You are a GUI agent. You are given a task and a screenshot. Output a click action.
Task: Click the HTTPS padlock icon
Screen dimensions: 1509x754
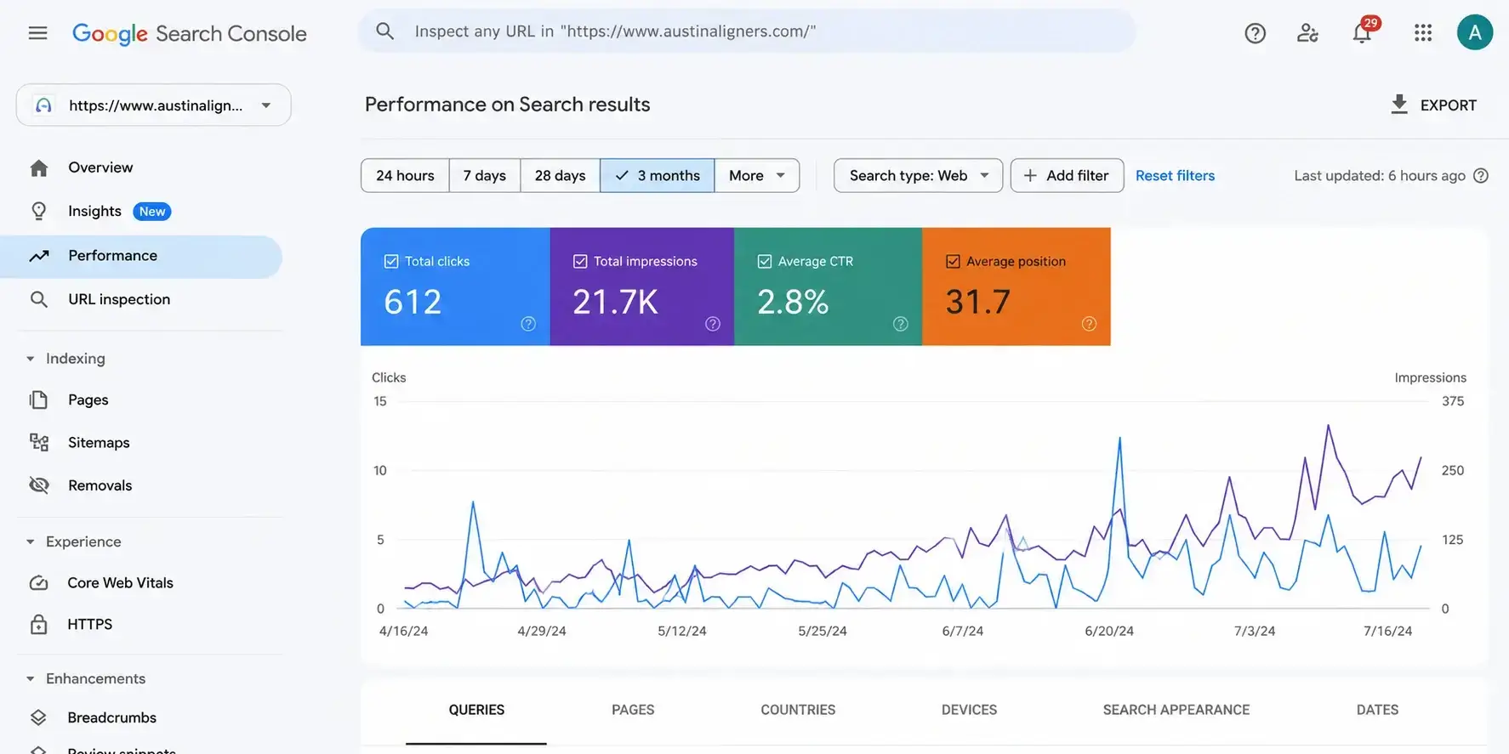[x=39, y=625]
